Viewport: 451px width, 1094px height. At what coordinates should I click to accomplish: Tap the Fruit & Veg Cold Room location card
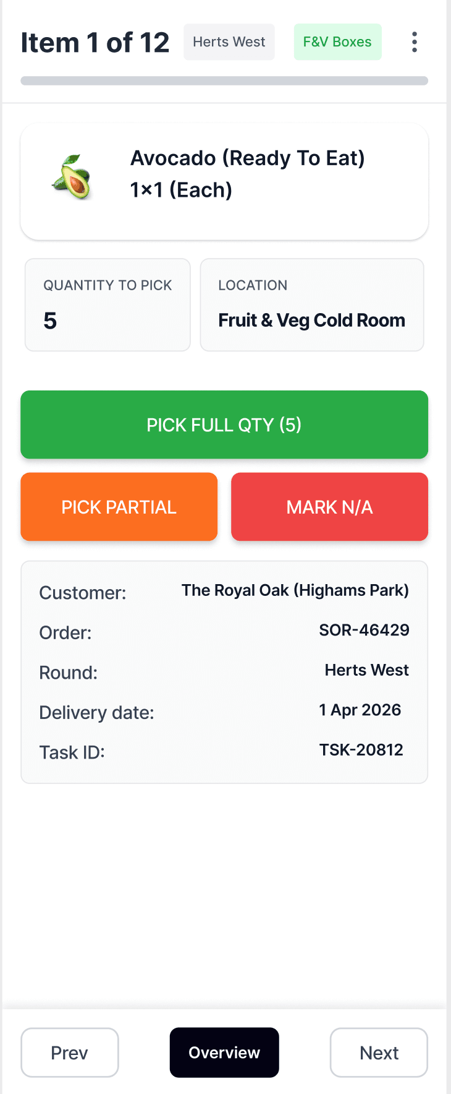point(312,304)
